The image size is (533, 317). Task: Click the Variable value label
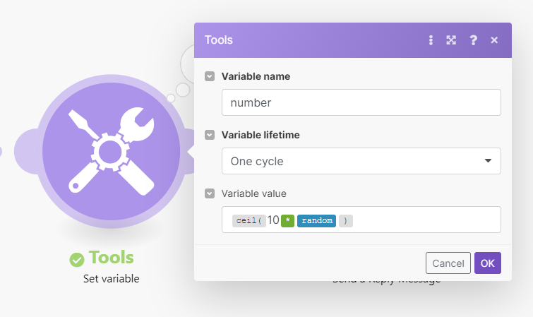pyautogui.click(x=254, y=193)
